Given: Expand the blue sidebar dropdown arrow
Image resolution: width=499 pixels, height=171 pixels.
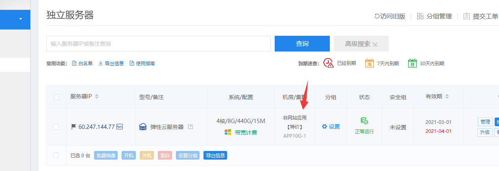Looking at the screenshot, I should [20, 19].
